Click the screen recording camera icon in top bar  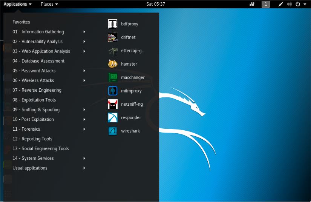tap(252, 4)
